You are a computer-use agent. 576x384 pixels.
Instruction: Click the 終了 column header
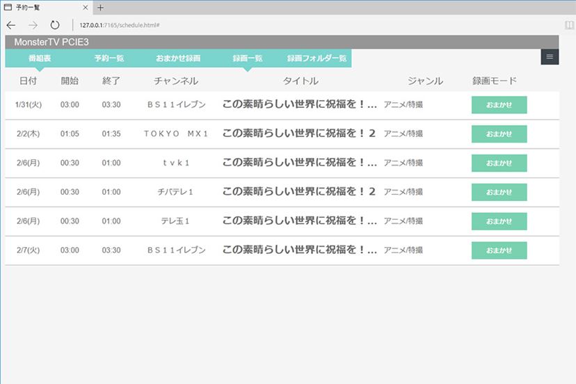111,81
